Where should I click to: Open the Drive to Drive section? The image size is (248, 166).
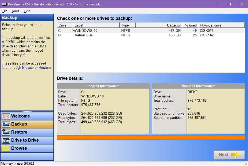pos(25,140)
